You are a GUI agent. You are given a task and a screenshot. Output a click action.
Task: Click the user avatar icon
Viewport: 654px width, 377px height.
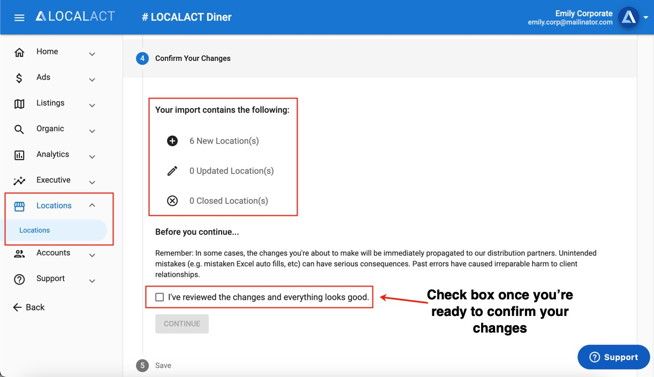pos(628,17)
